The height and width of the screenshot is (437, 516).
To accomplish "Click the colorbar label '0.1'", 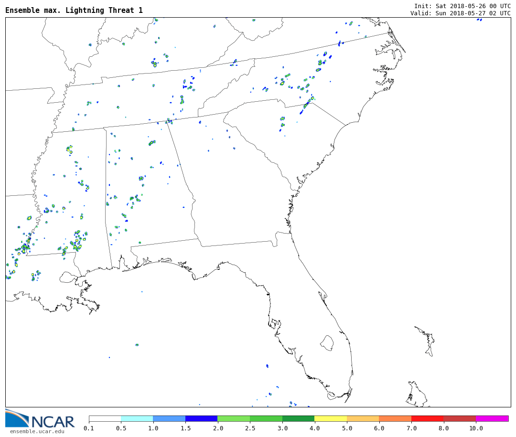I will pos(89,428).
